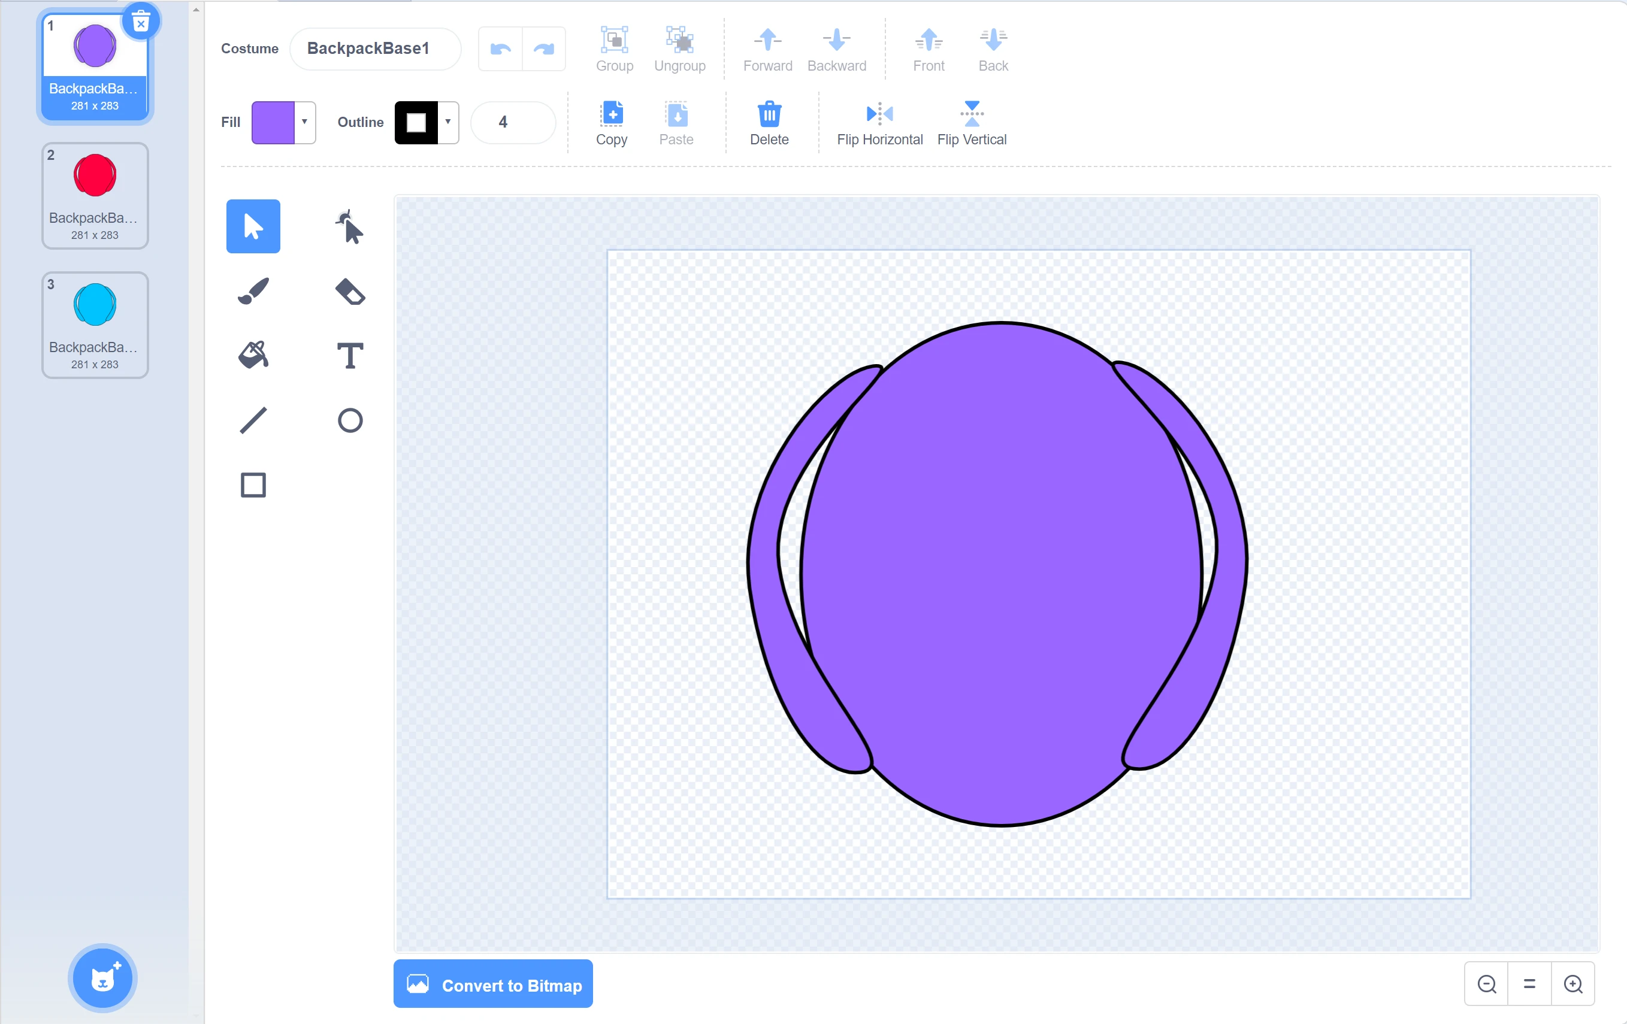Delete costume 1 with the trash icon
The height and width of the screenshot is (1024, 1627).
tap(141, 23)
